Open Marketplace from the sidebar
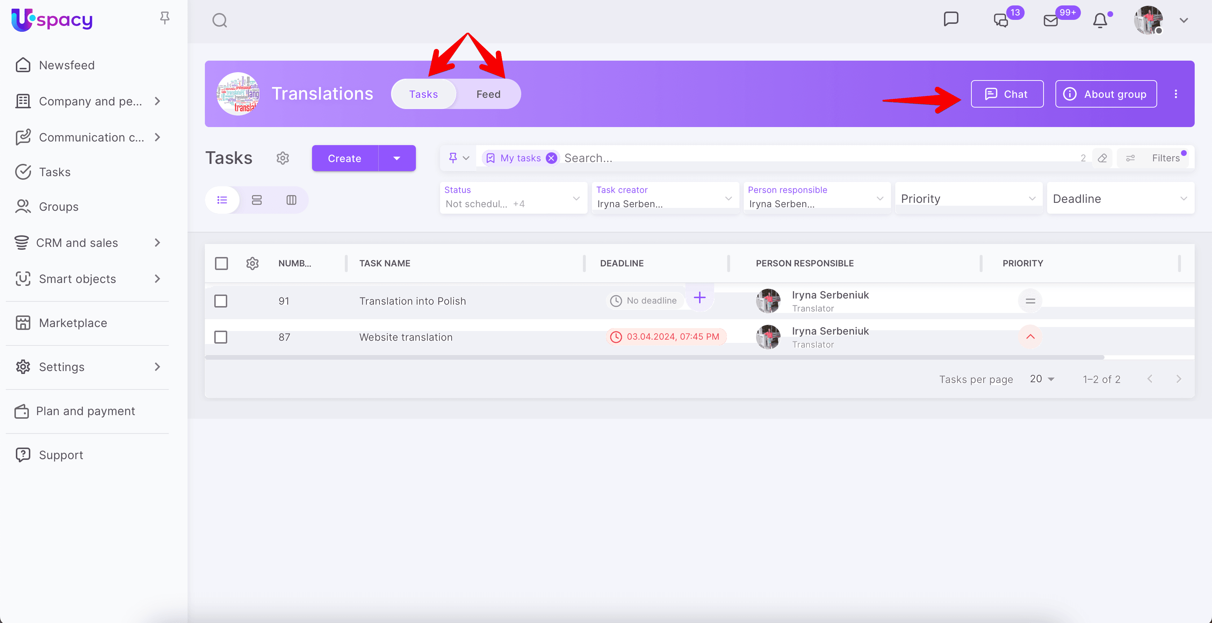Viewport: 1212px width, 623px height. pos(73,323)
